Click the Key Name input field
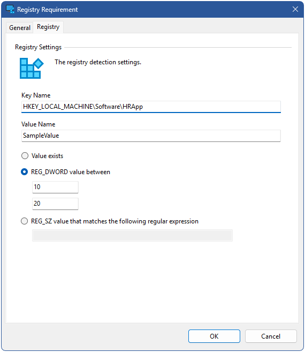The image size is (305, 352). (151, 107)
